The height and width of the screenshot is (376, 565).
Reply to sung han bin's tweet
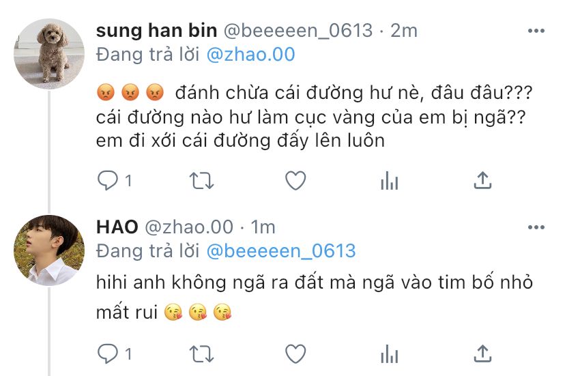coord(108,180)
